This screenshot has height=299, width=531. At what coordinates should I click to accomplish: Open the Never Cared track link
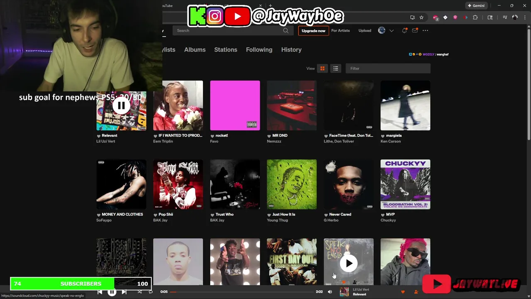click(x=340, y=214)
